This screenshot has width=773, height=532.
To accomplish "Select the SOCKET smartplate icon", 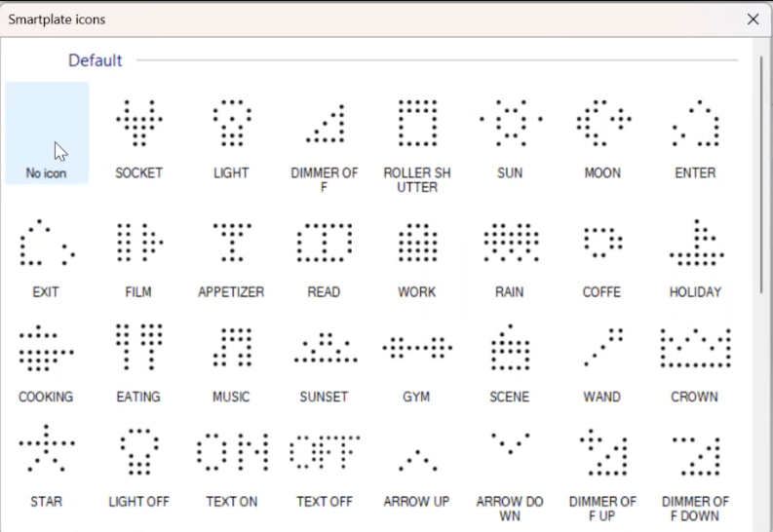I will (139, 123).
